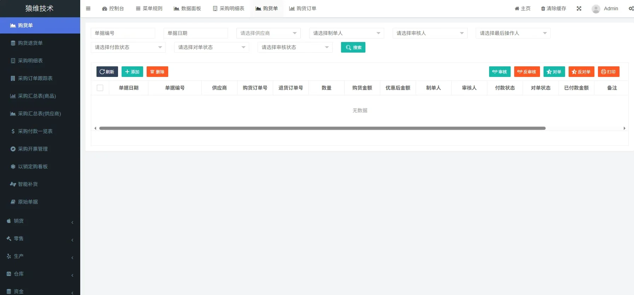Open the 请选择对单状态 dropdown
Image resolution: width=634 pixels, height=295 pixels.
click(x=212, y=47)
